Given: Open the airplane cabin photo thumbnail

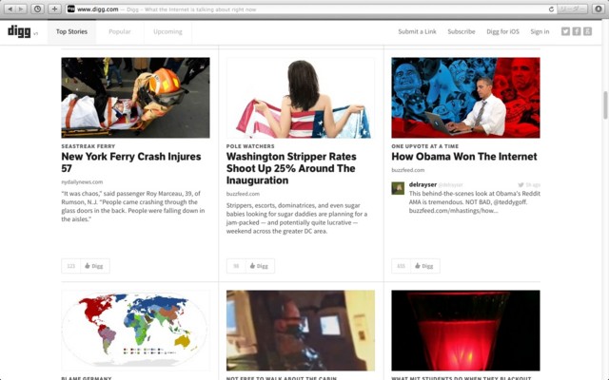Looking at the screenshot, I should coord(301,331).
